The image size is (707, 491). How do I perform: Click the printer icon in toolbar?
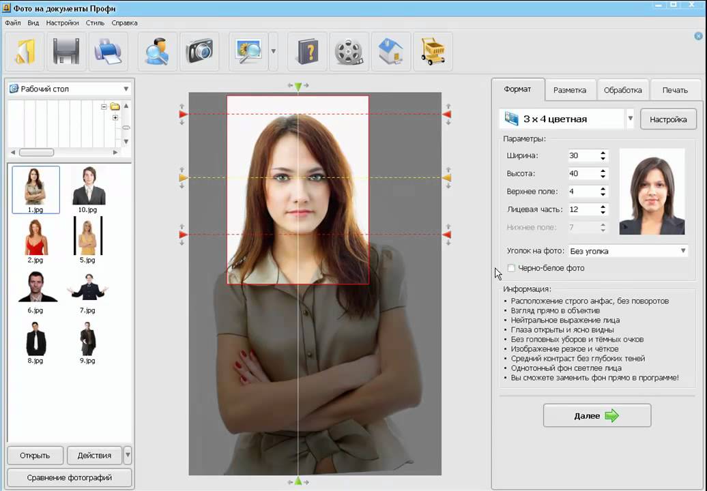click(107, 52)
